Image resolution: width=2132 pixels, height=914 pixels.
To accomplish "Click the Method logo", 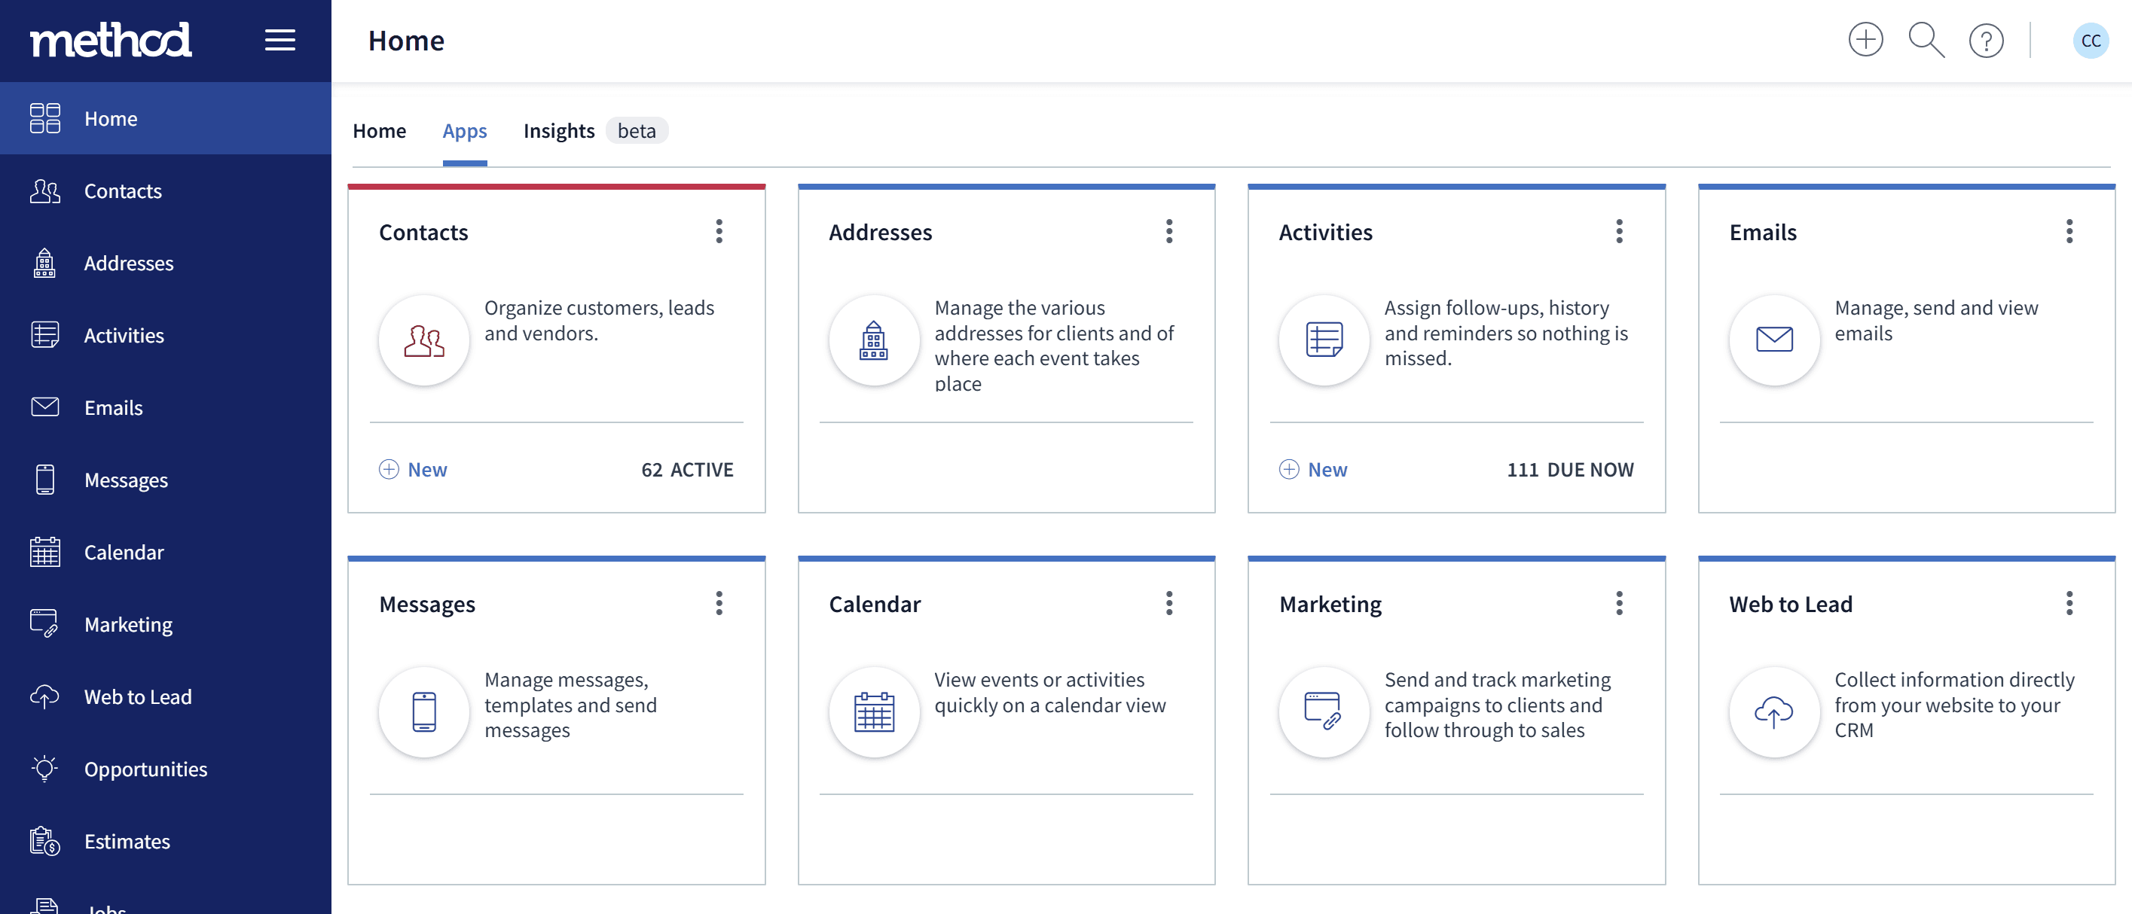I will click(111, 40).
